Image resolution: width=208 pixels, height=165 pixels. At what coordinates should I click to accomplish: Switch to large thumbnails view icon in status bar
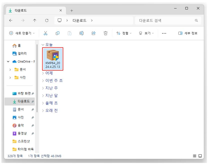(x=200, y=156)
